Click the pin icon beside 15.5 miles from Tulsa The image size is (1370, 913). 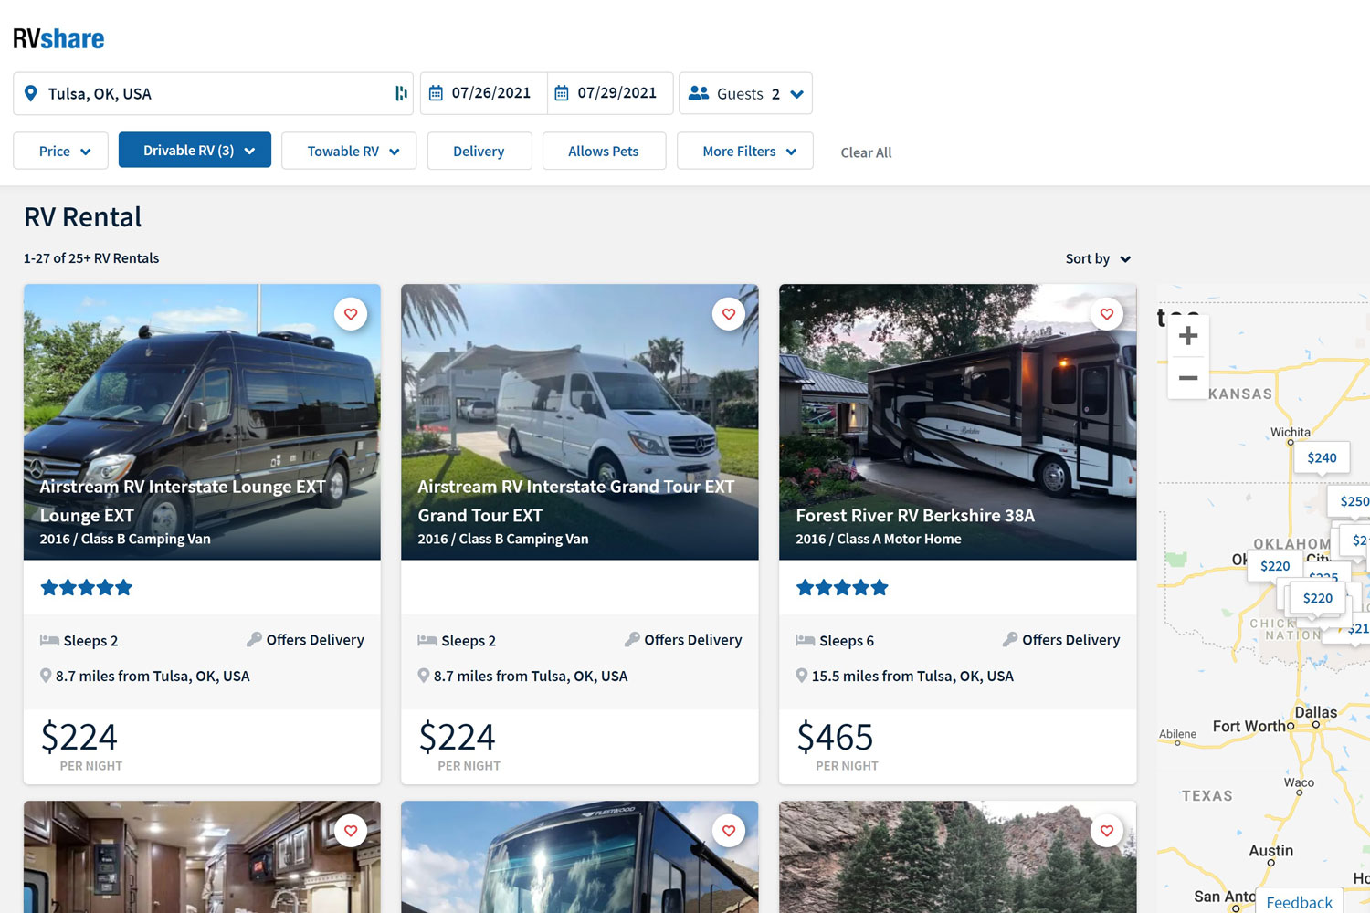coord(801,676)
